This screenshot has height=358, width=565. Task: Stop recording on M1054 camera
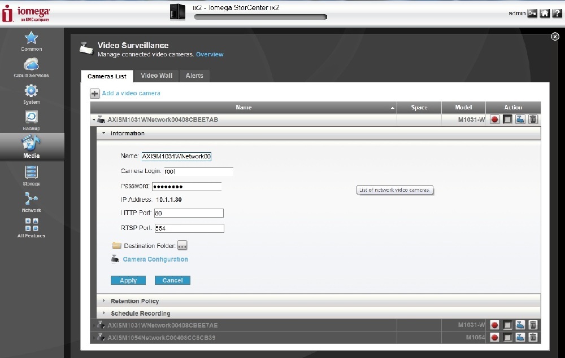[x=507, y=338]
